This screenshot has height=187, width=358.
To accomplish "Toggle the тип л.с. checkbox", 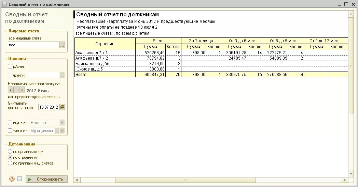I will [10, 130].
